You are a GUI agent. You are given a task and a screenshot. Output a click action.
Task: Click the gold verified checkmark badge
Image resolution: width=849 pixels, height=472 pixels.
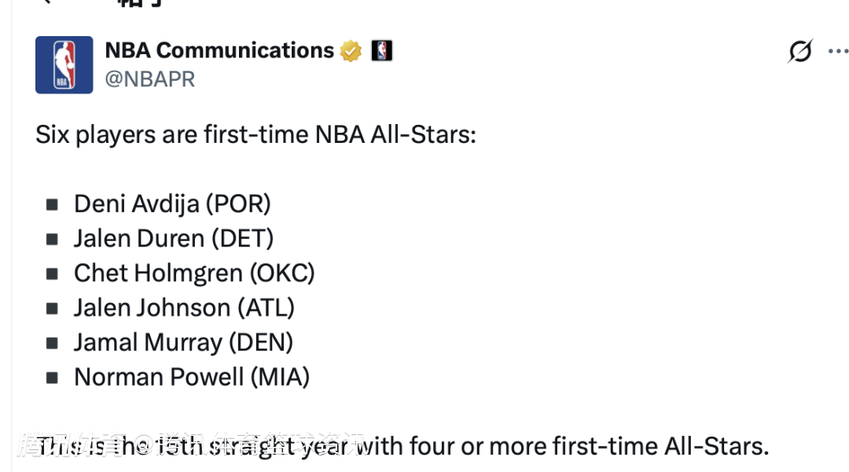[x=351, y=51]
